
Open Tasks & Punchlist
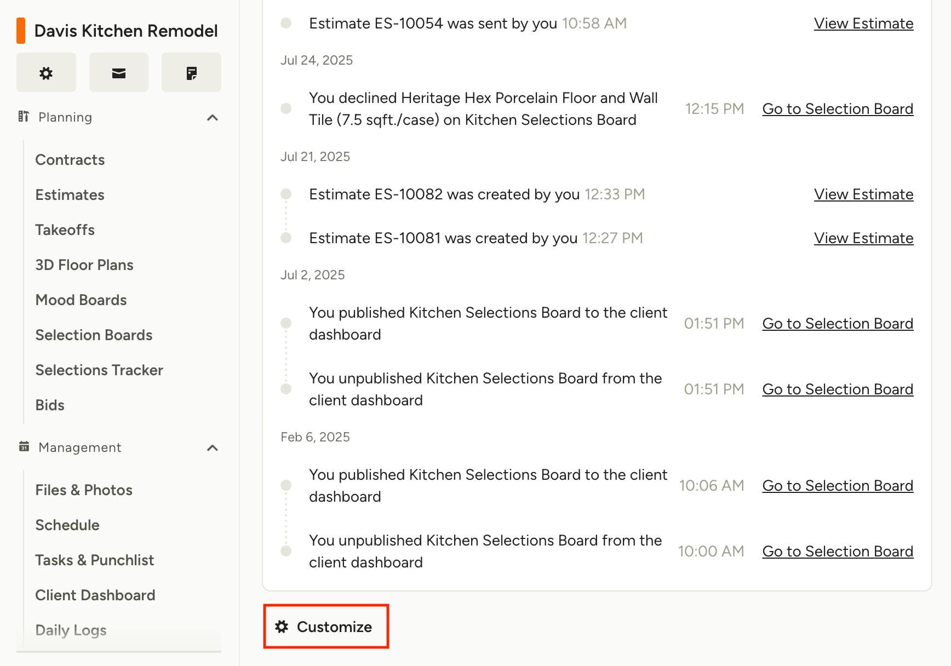(95, 560)
